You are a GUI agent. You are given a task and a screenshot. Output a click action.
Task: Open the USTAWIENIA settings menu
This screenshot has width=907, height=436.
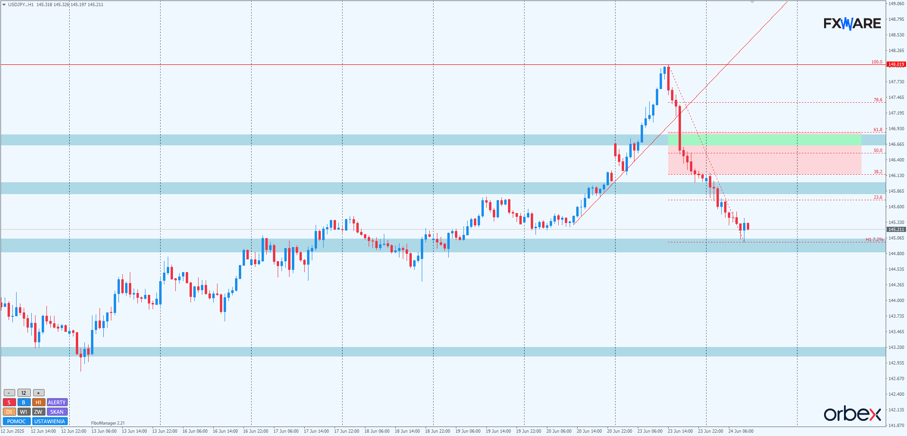[x=50, y=421]
